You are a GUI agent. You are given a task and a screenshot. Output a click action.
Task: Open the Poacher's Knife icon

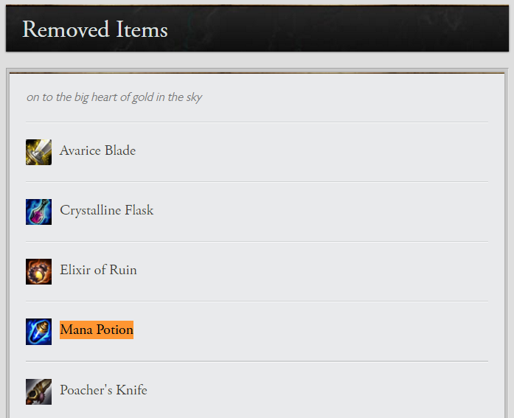[x=38, y=391]
